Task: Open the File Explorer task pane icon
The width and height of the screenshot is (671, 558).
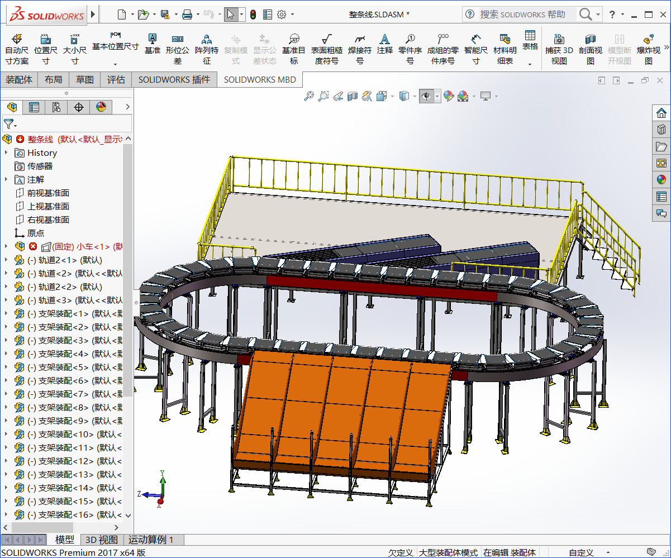Action: tap(662, 146)
